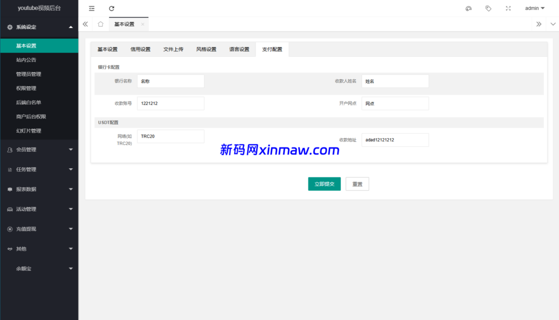The width and height of the screenshot is (559, 320).
Task: Switch to the 文件上传 tab
Action: (x=173, y=49)
